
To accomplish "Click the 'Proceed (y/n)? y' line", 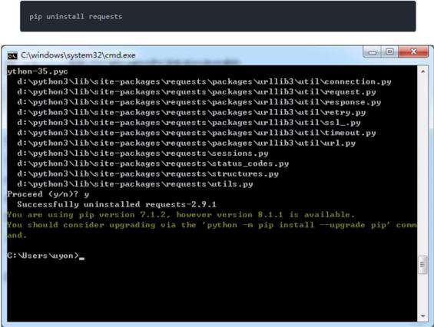I will pyautogui.click(x=48, y=194).
